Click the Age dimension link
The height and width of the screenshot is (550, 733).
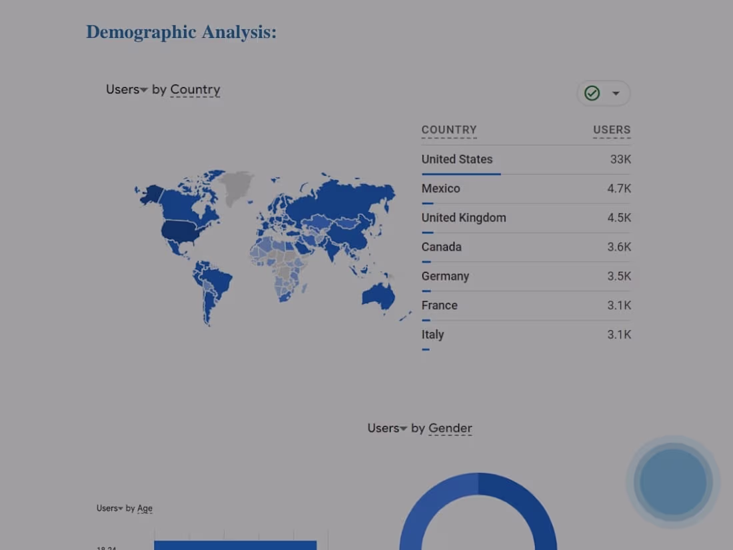[145, 509]
